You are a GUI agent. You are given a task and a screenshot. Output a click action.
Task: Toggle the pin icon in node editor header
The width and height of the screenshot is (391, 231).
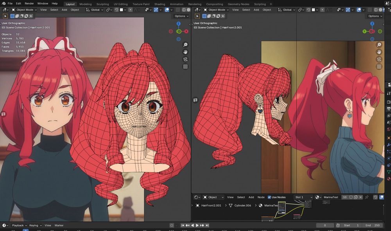tap(367, 197)
